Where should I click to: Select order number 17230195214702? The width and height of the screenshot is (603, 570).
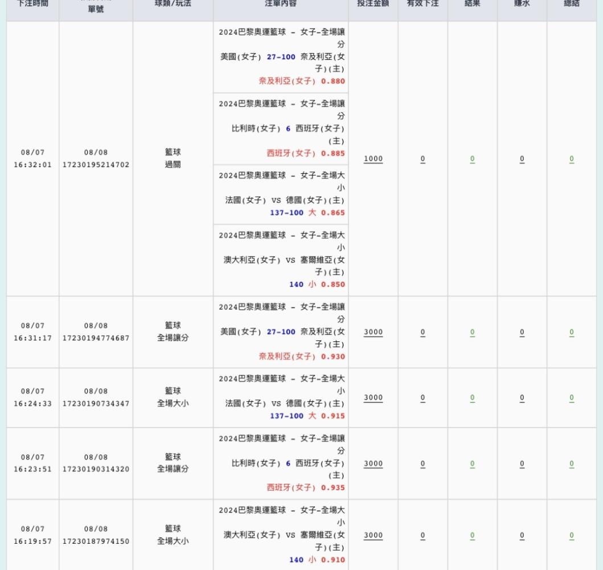[x=96, y=165]
